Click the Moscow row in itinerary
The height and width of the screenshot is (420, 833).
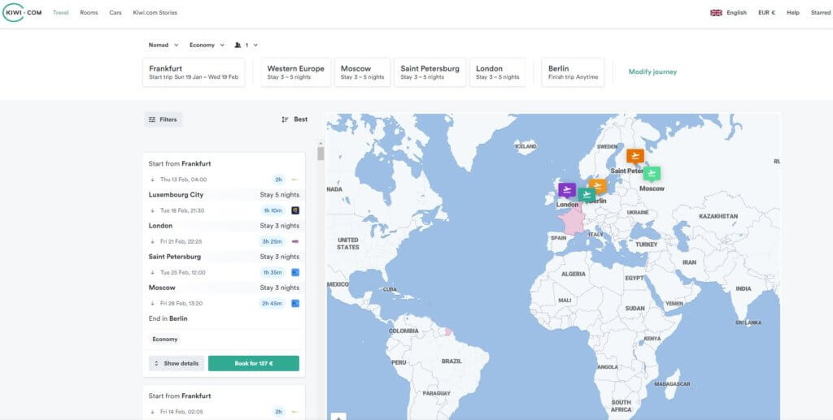pos(224,288)
